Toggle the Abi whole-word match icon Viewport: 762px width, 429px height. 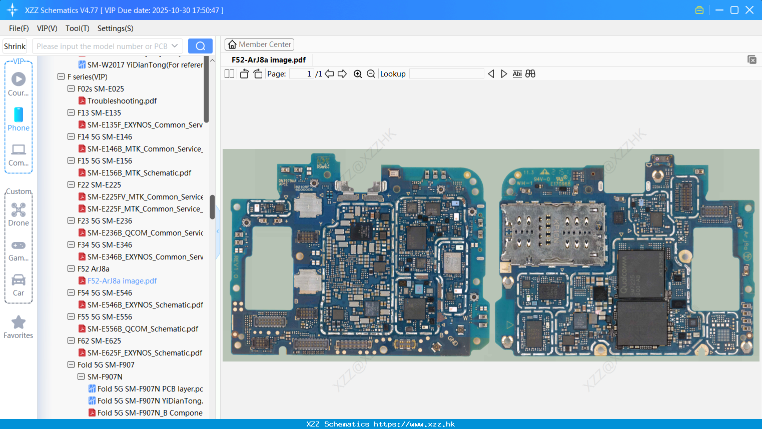coord(517,74)
